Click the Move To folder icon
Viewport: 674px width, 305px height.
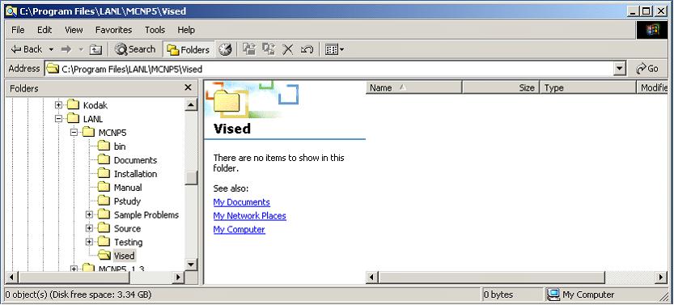point(249,49)
